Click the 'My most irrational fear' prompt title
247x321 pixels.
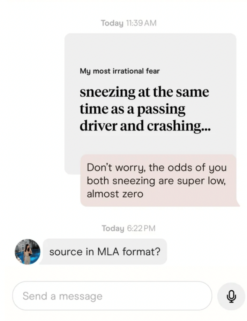coord(119,71)
